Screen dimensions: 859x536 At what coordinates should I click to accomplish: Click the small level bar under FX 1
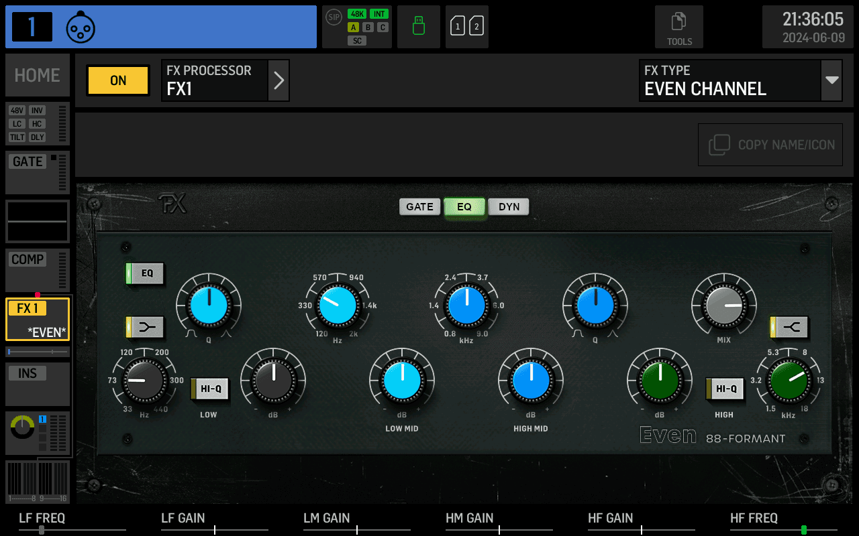click(x=38, y=352)
